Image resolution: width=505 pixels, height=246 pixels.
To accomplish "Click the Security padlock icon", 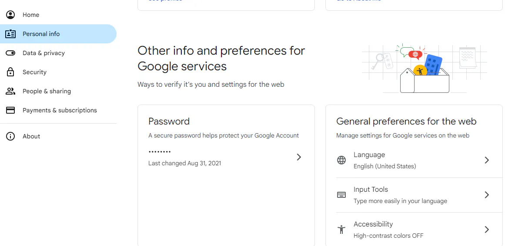I will pyautogui.click(x=10, y=72).
